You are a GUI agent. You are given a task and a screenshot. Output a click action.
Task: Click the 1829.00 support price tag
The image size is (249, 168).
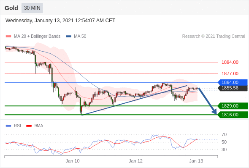pos(233,106)
